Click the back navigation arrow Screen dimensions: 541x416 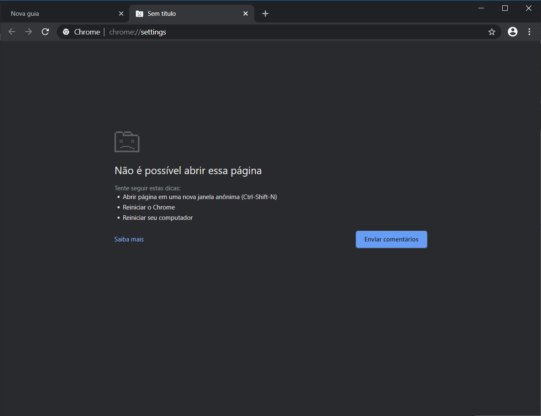12,32
